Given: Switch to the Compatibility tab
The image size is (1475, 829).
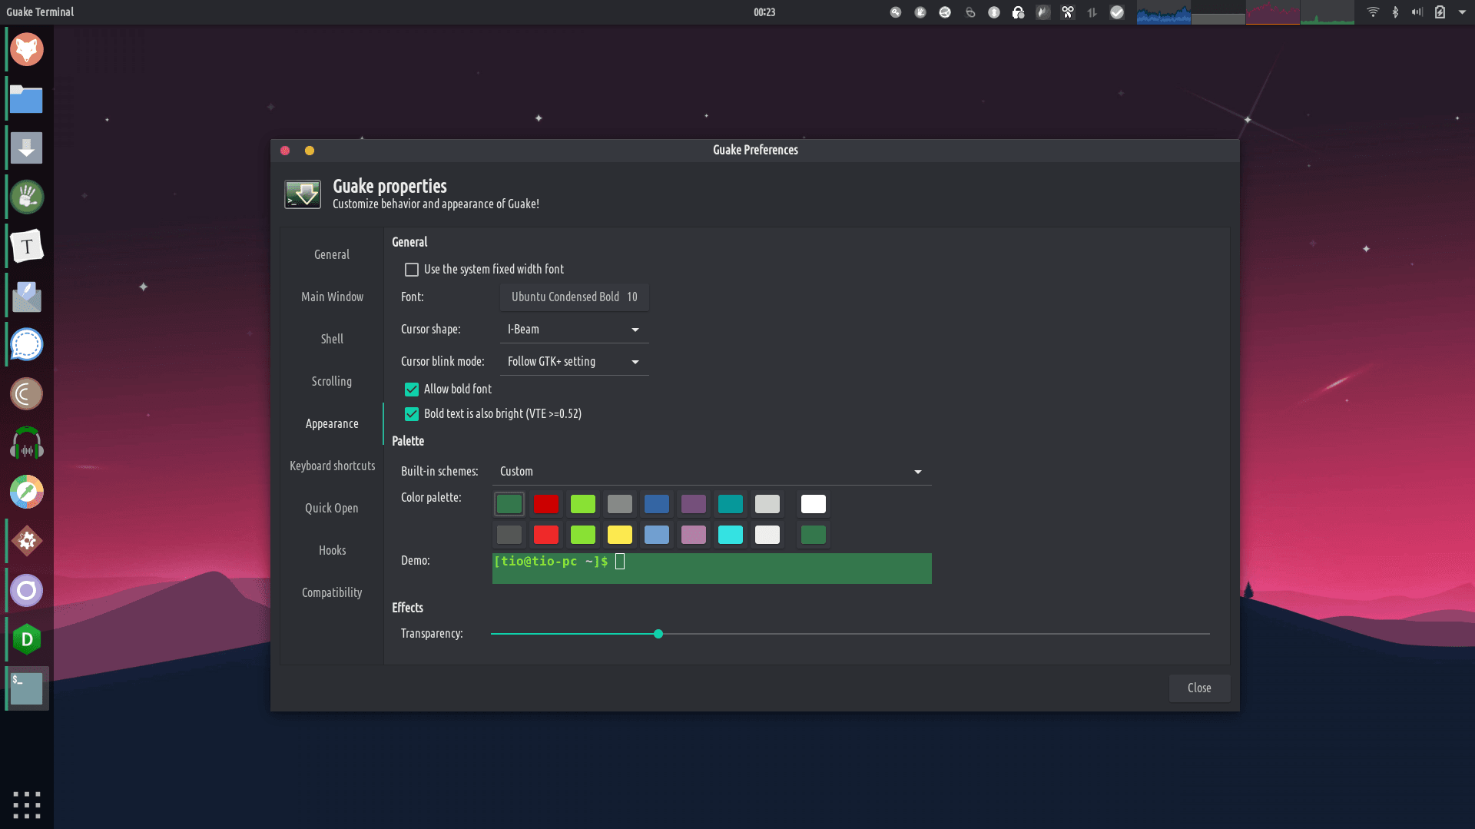Looking at the screenshot, I should tap(332, 592).
